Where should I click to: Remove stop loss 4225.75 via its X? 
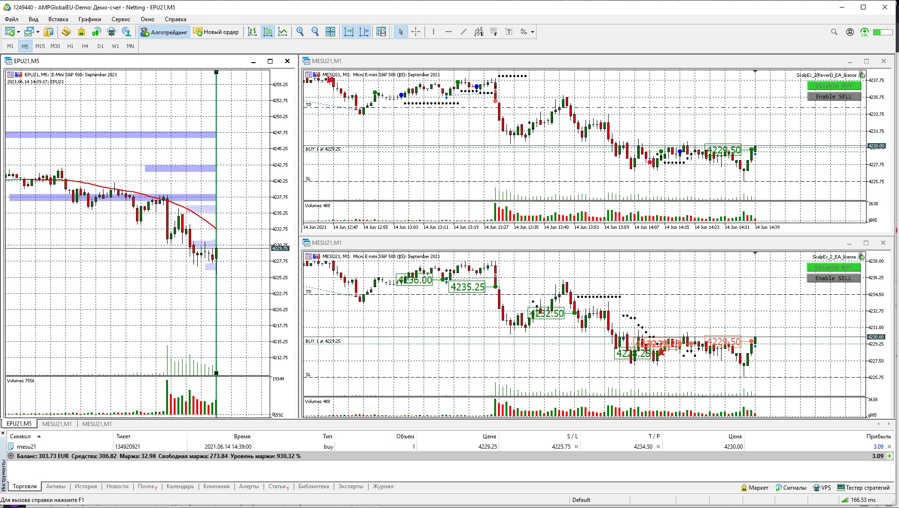coord(576,447)
